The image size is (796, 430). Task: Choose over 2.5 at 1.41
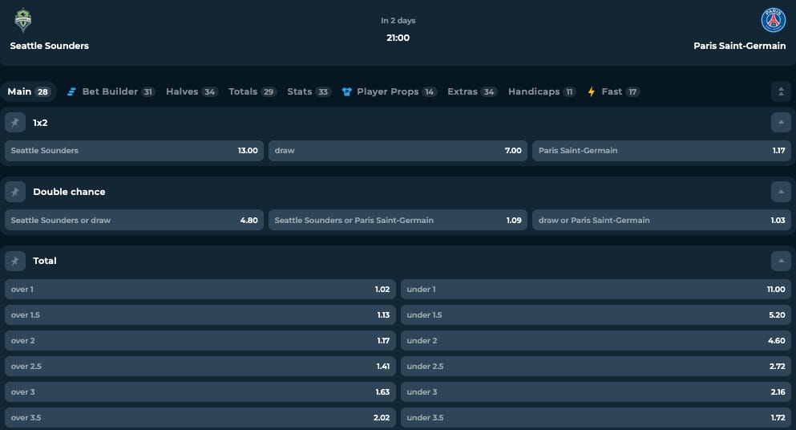(200, 367)
